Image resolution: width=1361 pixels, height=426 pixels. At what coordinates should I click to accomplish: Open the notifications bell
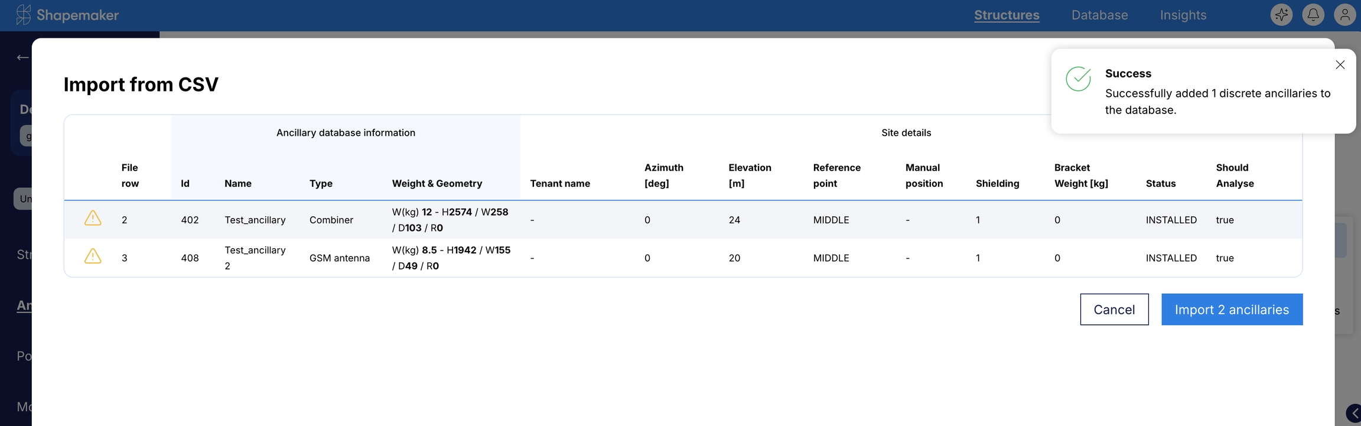click(x=1313, y=15)
